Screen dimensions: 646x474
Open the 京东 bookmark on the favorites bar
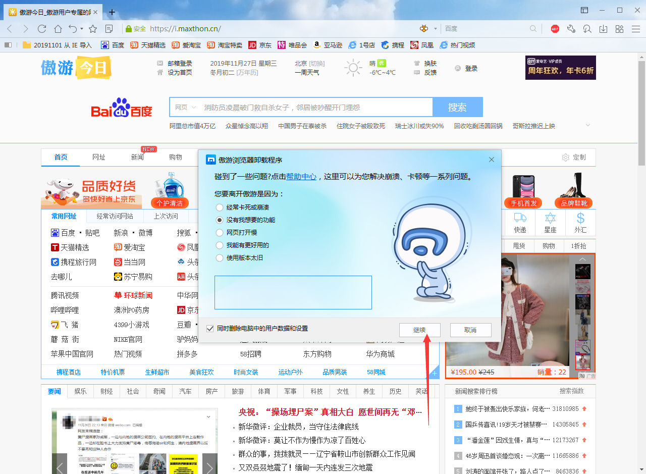[259, 45]
